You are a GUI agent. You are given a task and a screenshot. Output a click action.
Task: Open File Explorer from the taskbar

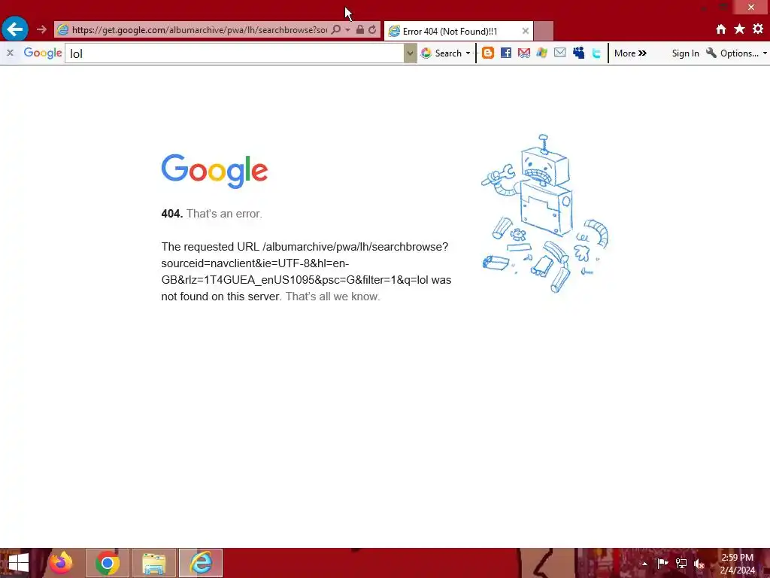(x=153, y=563)
